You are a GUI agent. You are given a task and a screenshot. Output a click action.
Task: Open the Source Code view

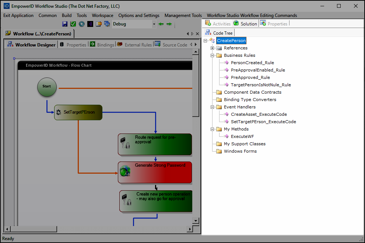click(x=175, y=44)
